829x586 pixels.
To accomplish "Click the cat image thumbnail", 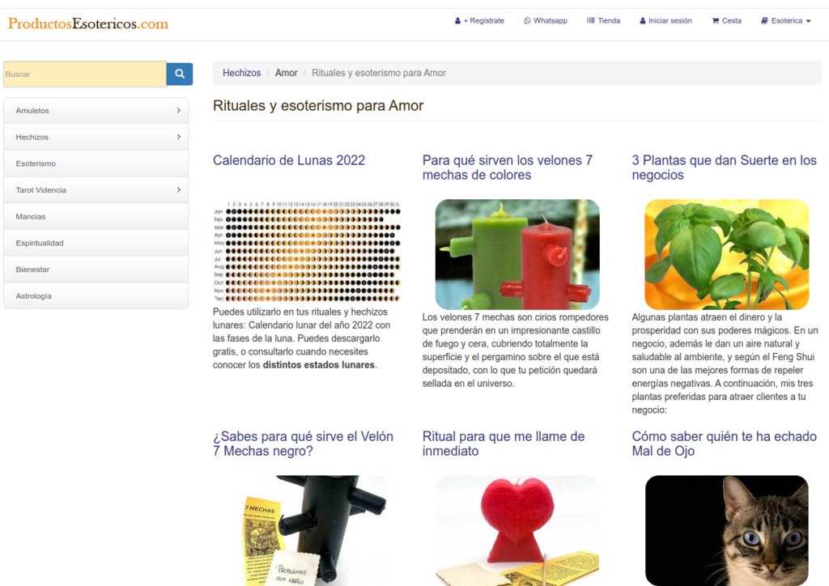I will (x=726, y=530).
